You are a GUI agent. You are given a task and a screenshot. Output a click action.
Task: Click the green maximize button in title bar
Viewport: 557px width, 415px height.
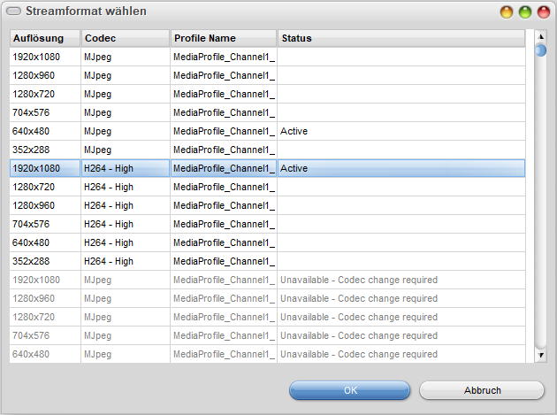click(524, 12)
